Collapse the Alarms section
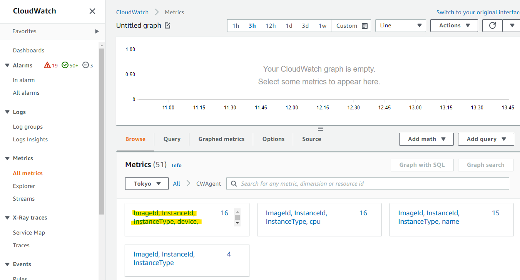The width and height of the screenshot is (520, 280). pyautogui.click(x=7, y=65)
